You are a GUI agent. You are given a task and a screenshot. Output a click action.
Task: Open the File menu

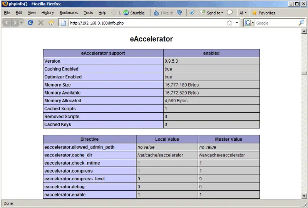pyautogui.click(x=7, y=13)
